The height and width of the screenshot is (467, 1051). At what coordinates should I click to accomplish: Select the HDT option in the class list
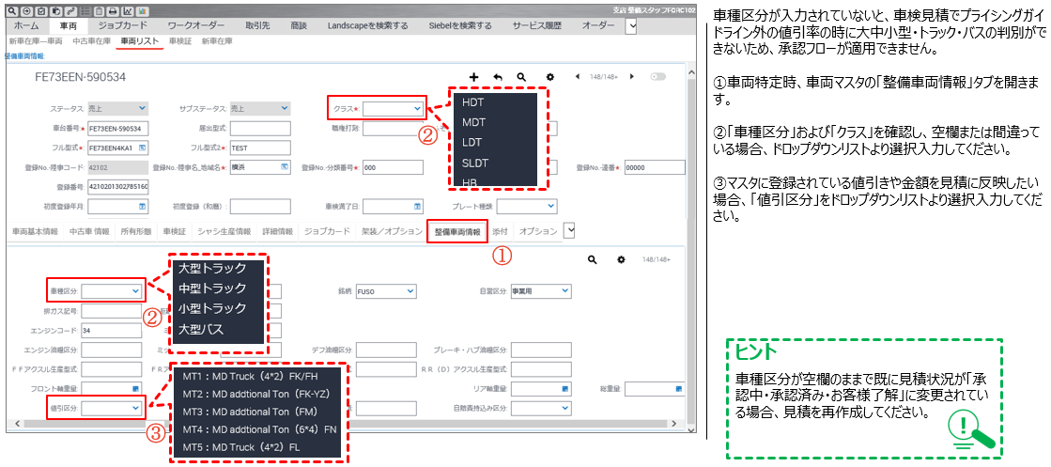coord(473,101)
